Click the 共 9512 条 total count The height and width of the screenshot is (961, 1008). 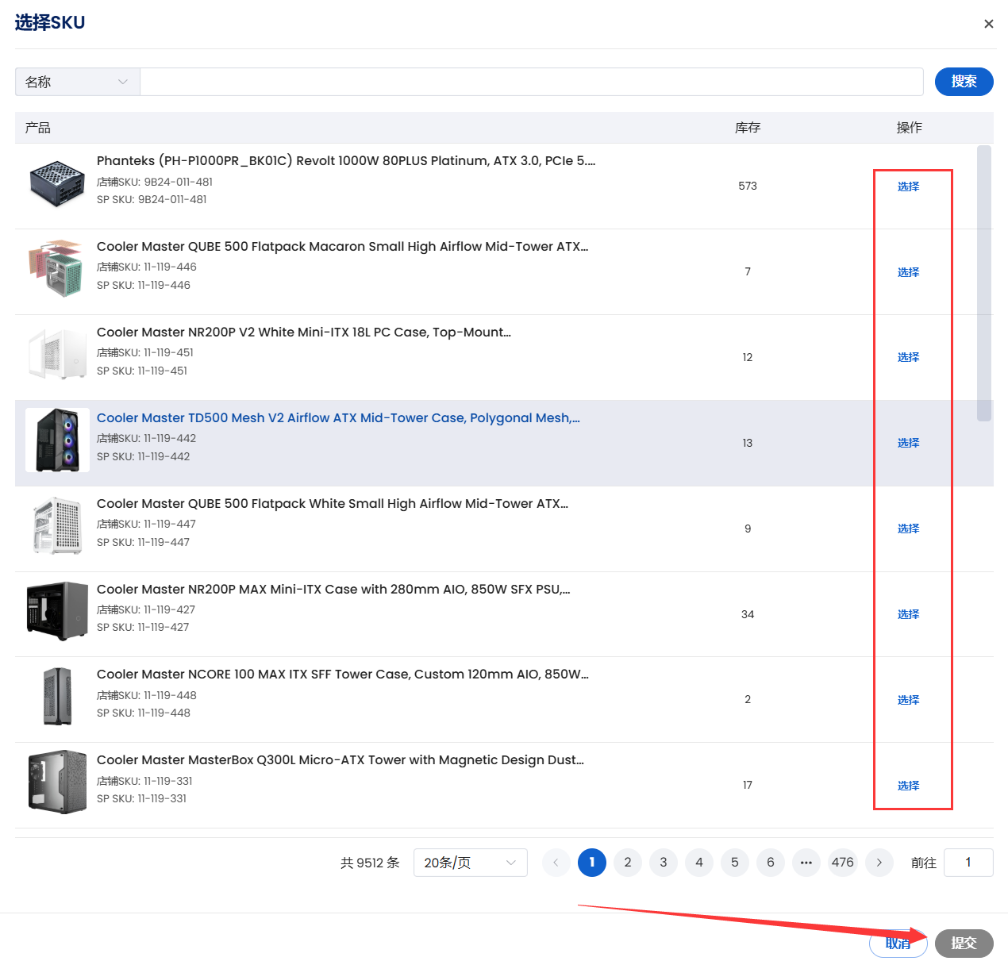(370, 863)
